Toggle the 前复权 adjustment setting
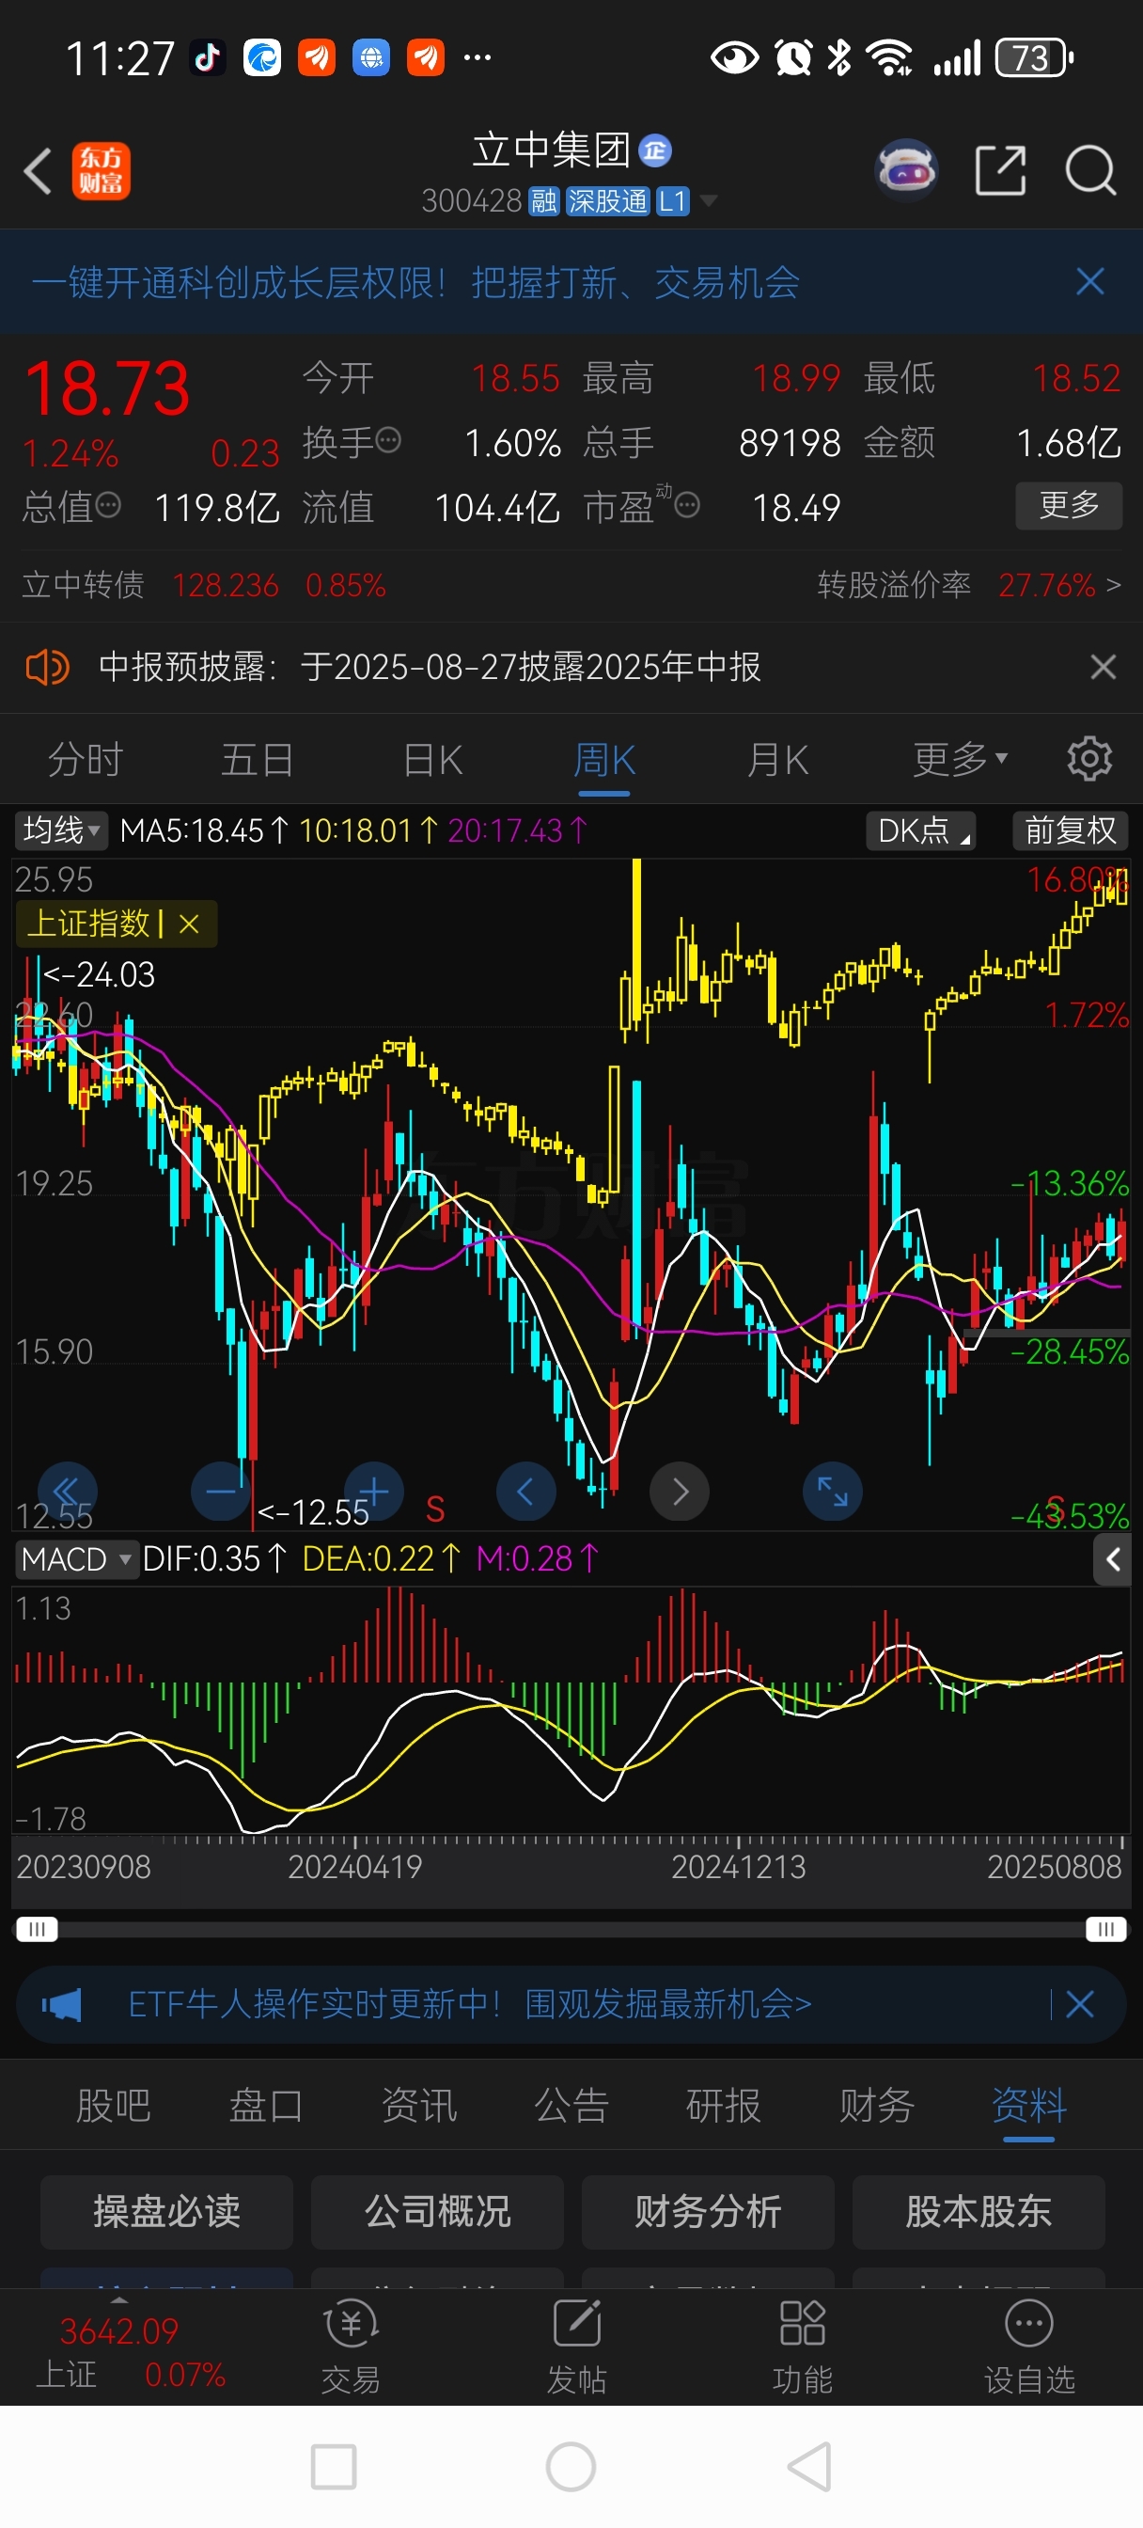This screenshot has height=2528, width=1143. coord(1071,830)
